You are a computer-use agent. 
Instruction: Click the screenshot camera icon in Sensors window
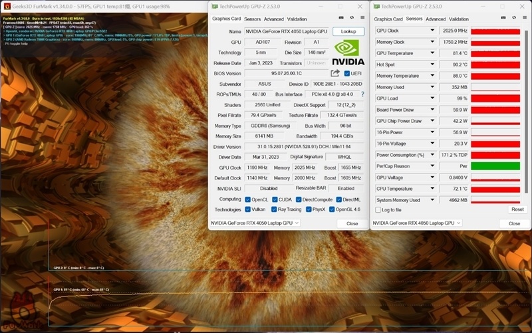[x=503, y=18]
